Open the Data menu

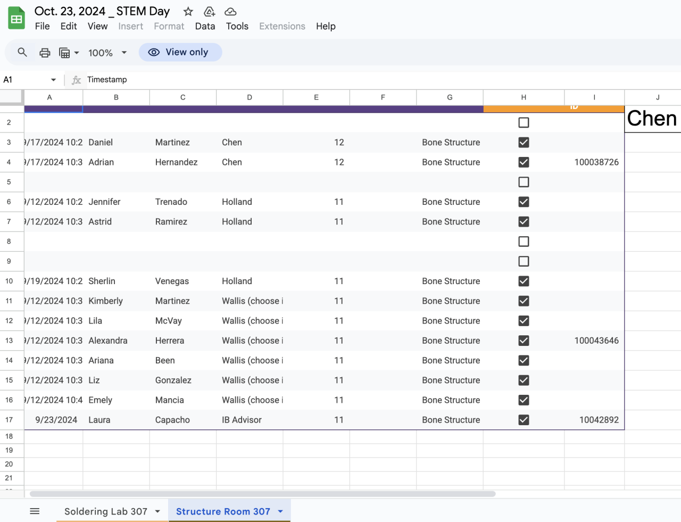point(205,26)
